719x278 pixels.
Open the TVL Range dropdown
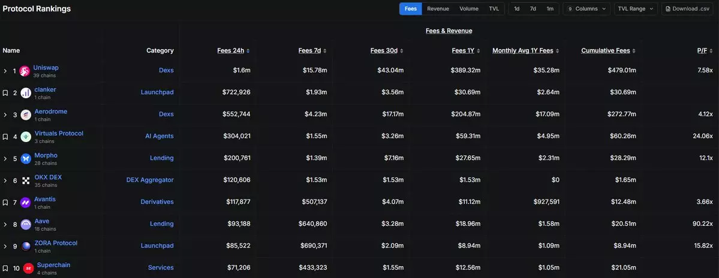(x=635, y=9)
